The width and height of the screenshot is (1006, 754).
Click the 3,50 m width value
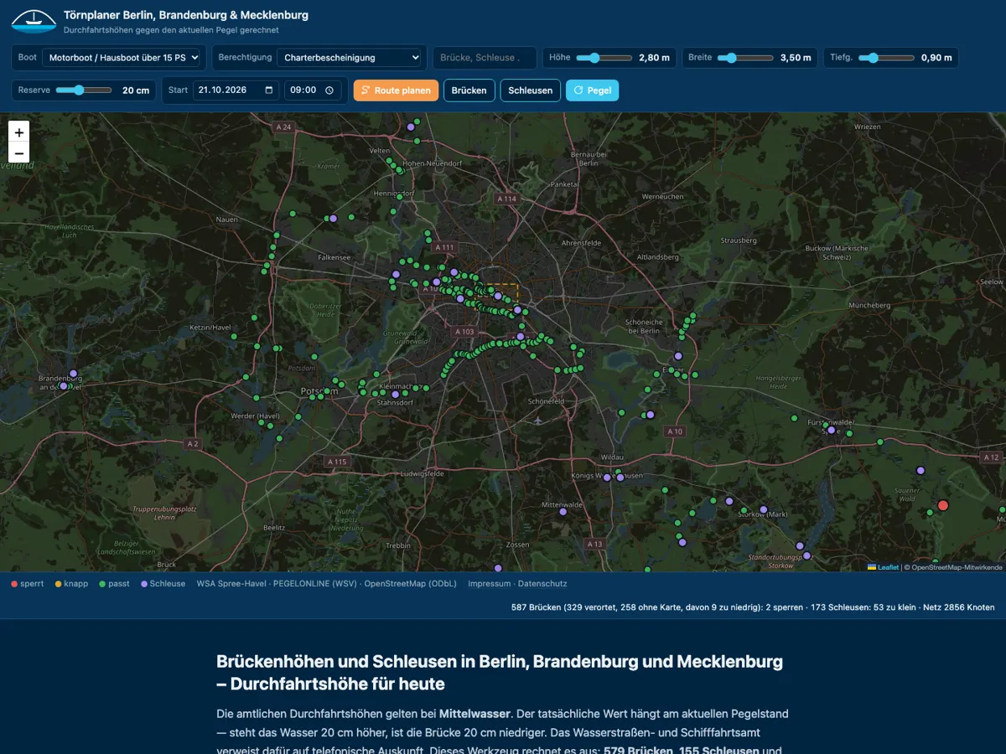pos(796,58)
